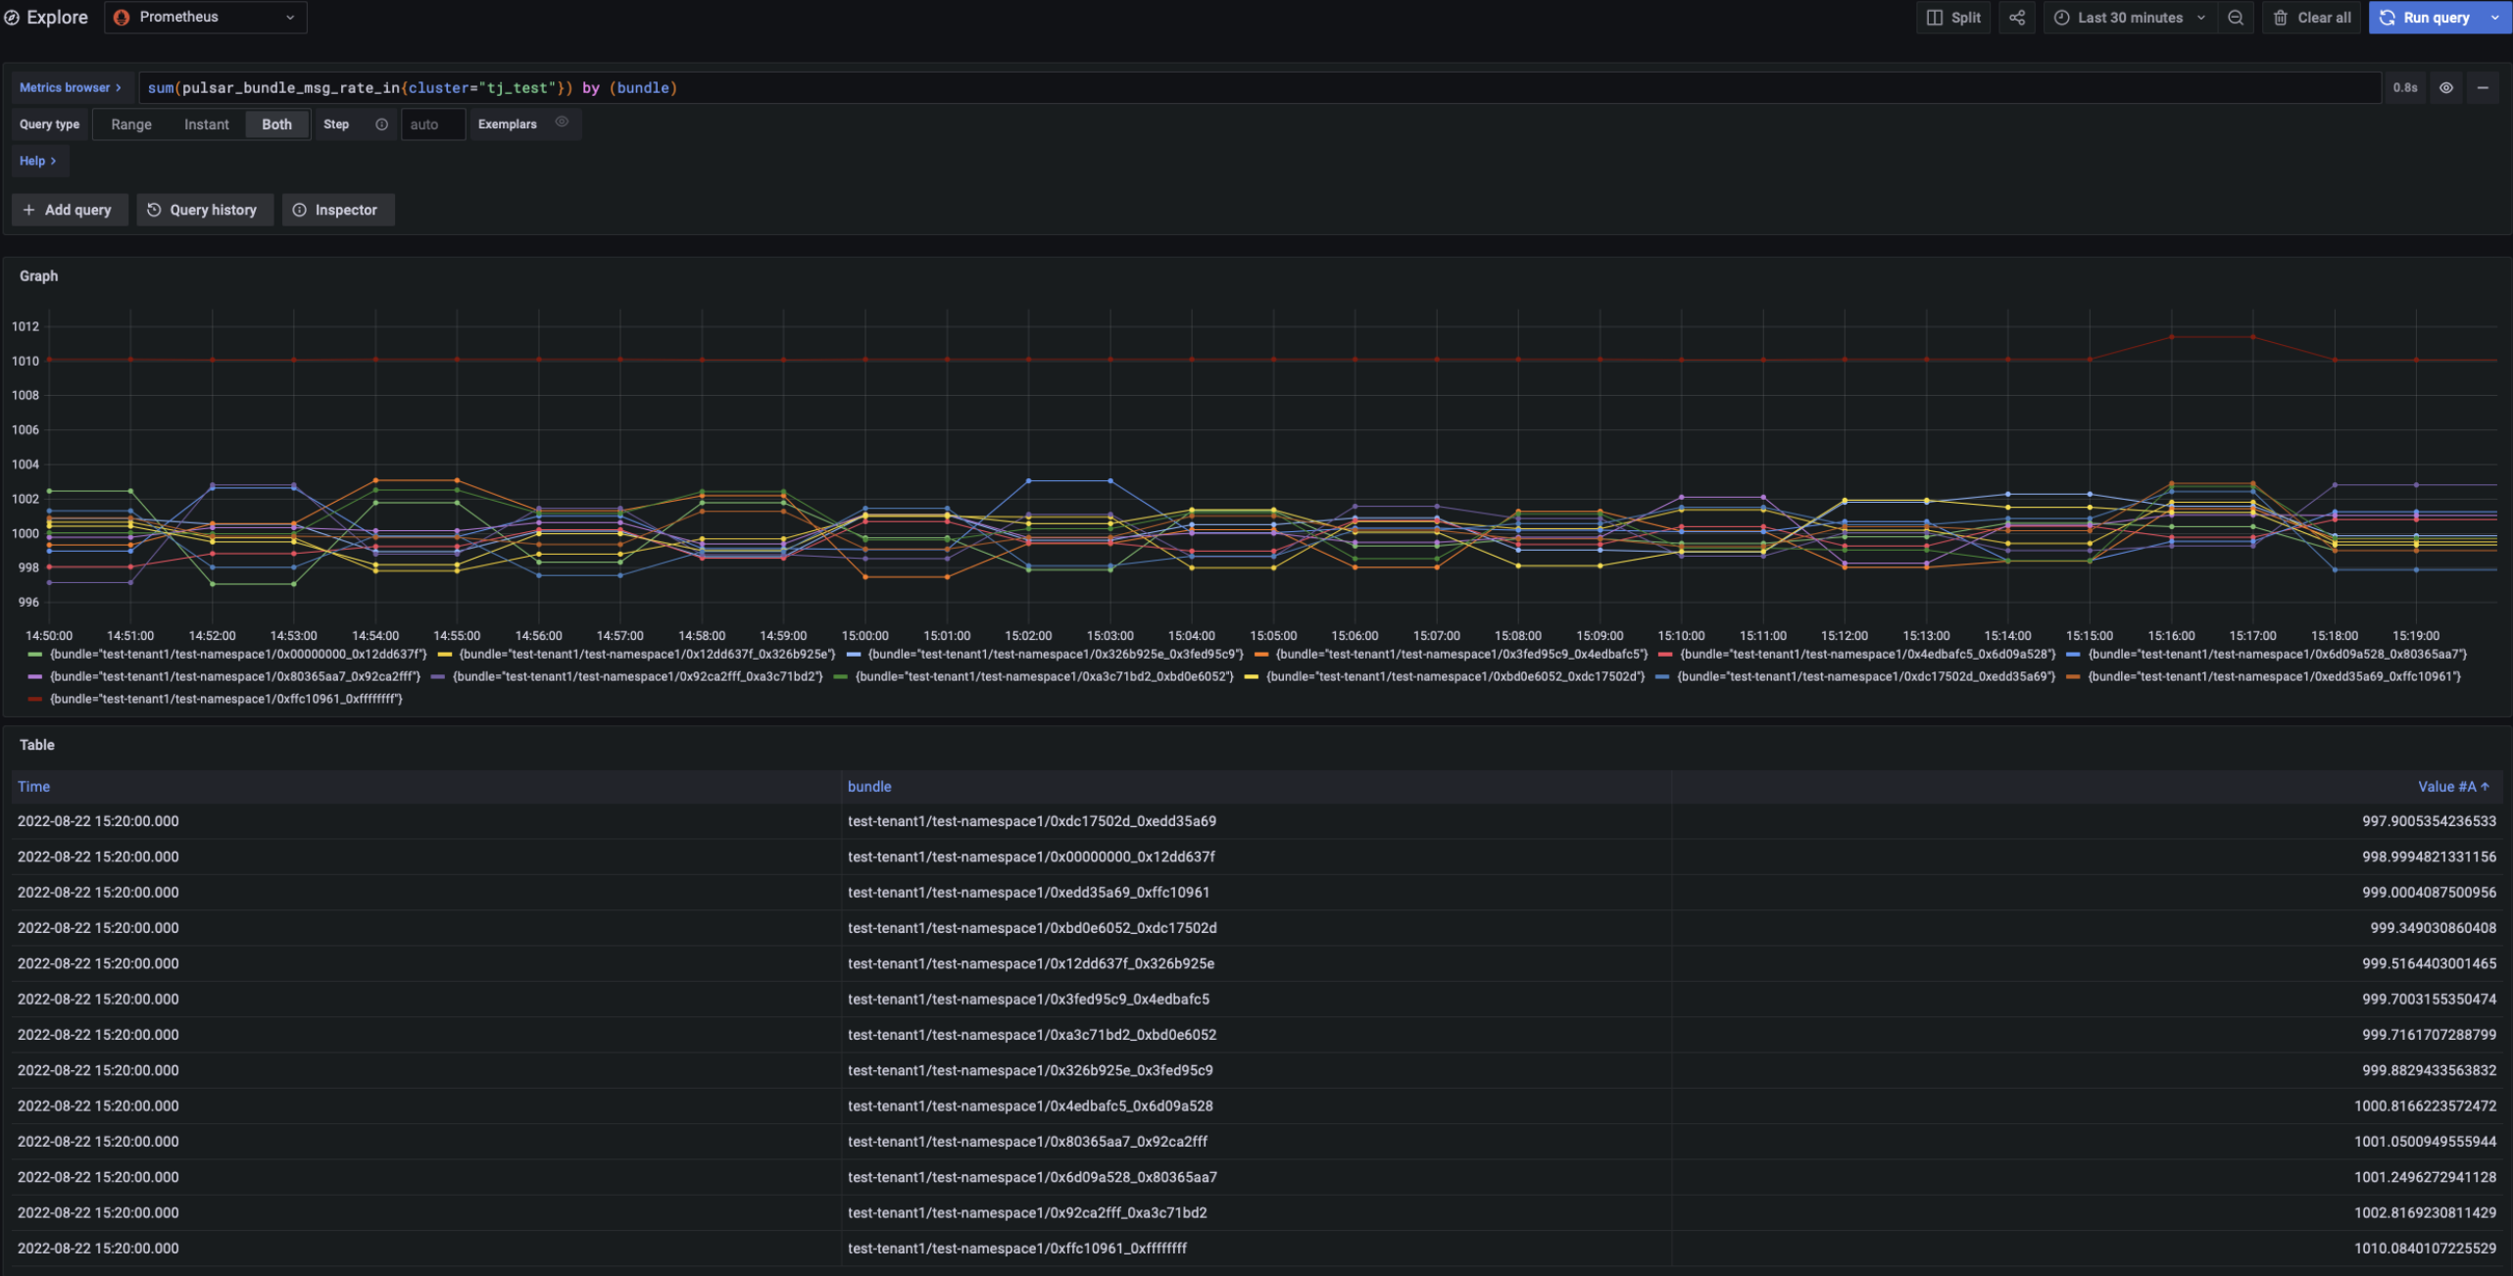Viewport: 2513px width, 1276px height.
Task: Click the 0.8s query time label
Action: pyautogui.click(x=2405, y=88)
